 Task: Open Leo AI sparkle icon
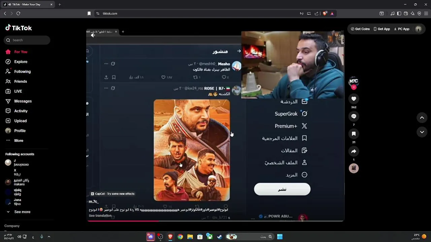(412, 13)
